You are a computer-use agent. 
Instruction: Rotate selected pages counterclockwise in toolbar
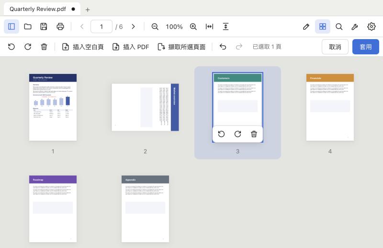[11, 47]
